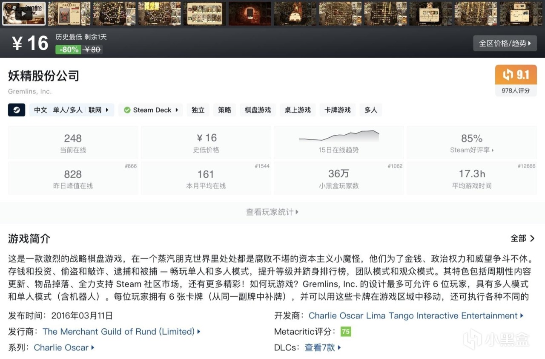
Task: Click the 978人评分 rating count
Action: [516, 90]
